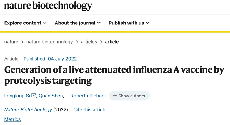Click Cite this article
This screenshot has width=230, height=125.
point(90,109)
